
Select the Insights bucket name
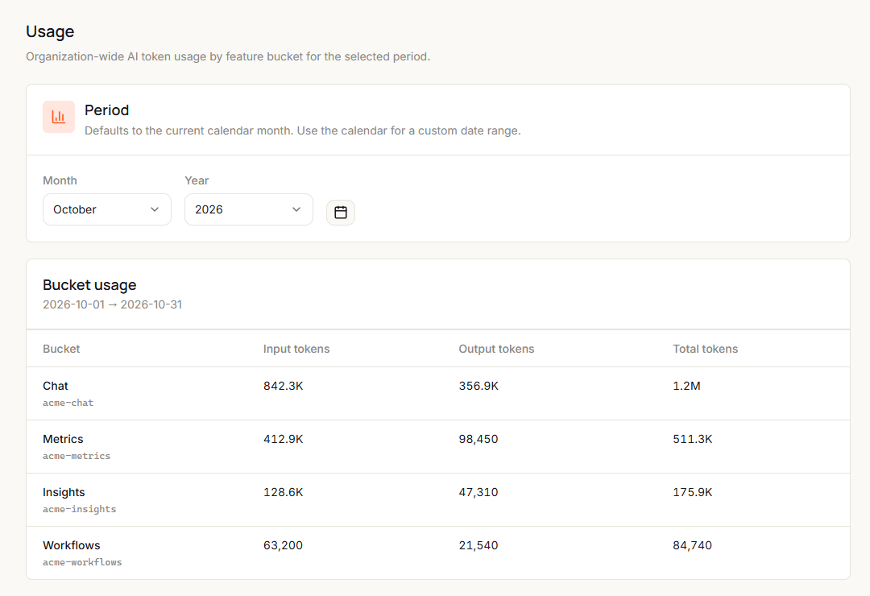click(x=64, y=492)
